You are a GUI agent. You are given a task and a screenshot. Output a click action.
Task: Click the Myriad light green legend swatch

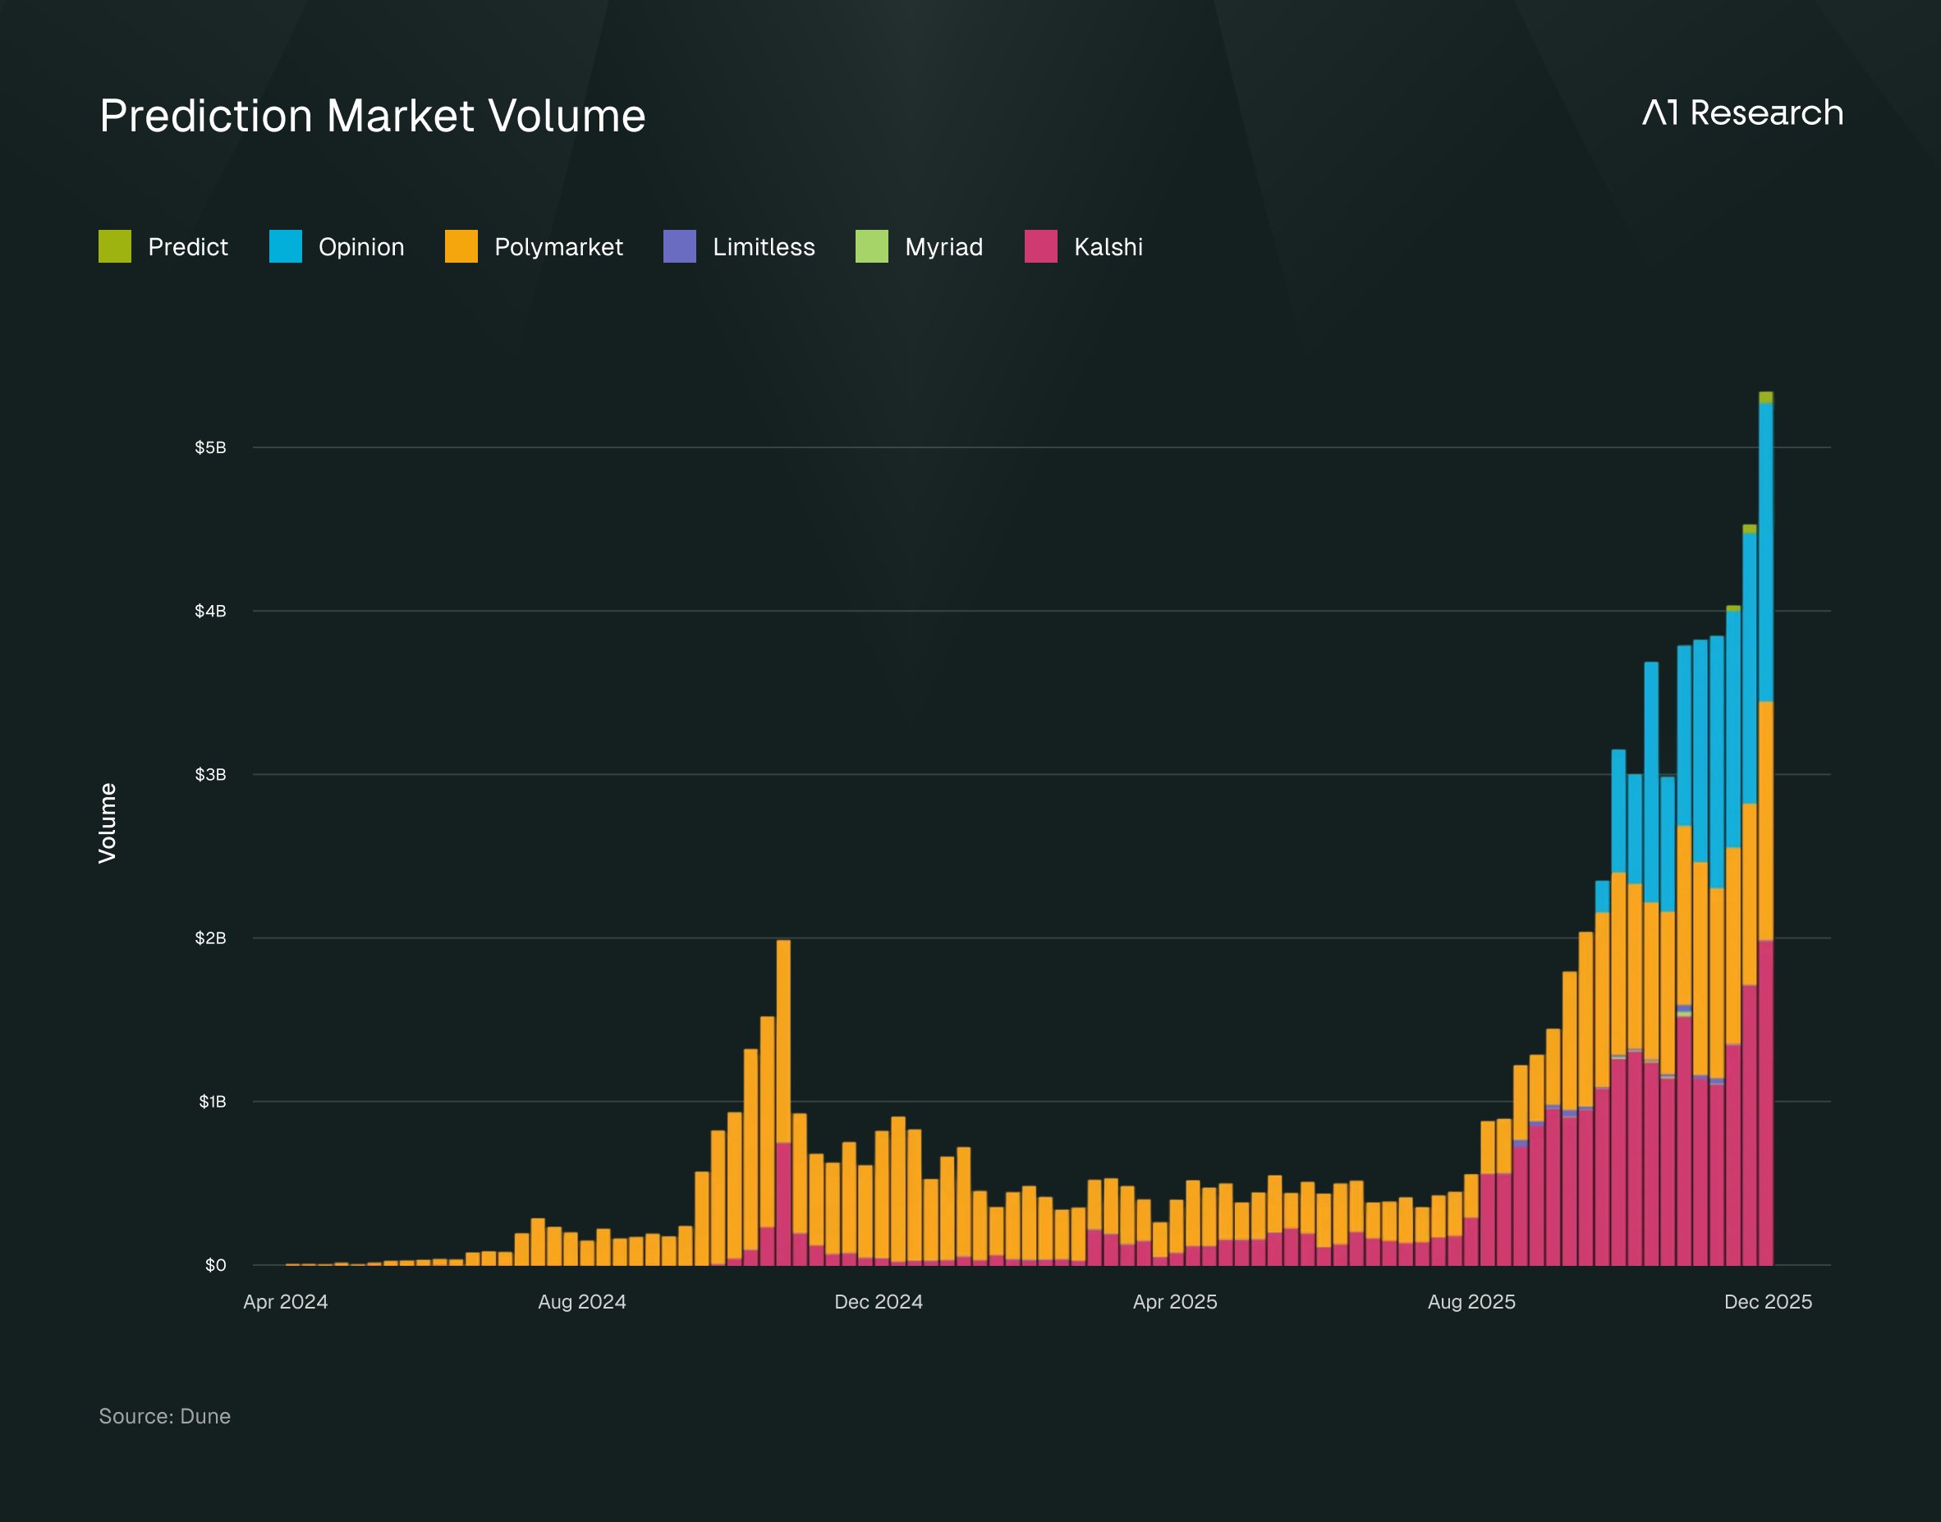pyautogui.click(x=872, y=247)
